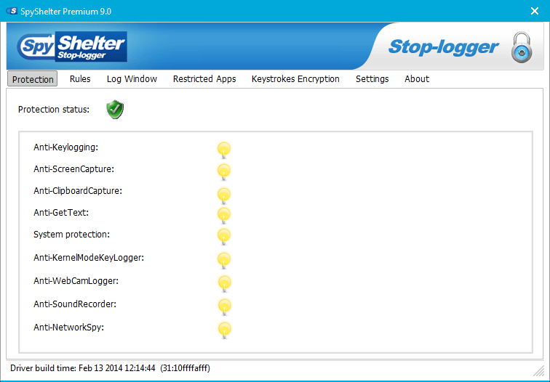Toggle the Anti-KernelModeKeyLogger light bulb
Viewport: 550px width, 382px height.
tap(224, 261)
